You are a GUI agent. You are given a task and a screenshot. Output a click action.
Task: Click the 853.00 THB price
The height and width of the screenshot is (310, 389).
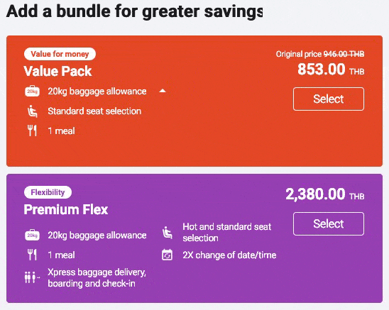coord(331,70)
